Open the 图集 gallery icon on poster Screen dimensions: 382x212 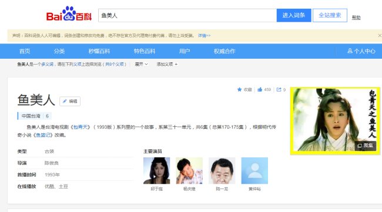tap(365, 145)
